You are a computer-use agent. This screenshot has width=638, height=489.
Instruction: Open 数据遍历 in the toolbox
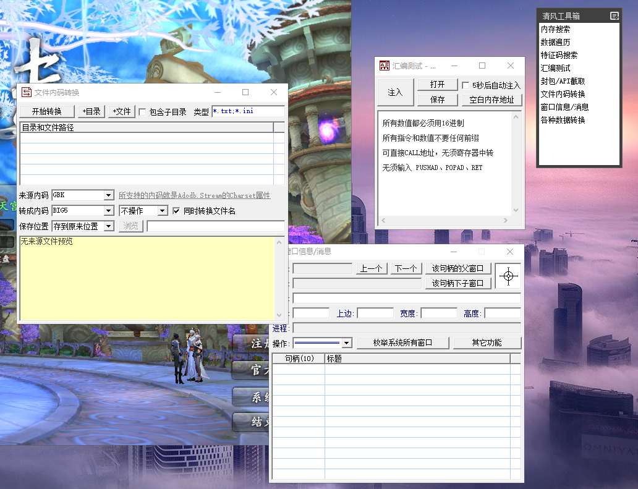point(555,42)
